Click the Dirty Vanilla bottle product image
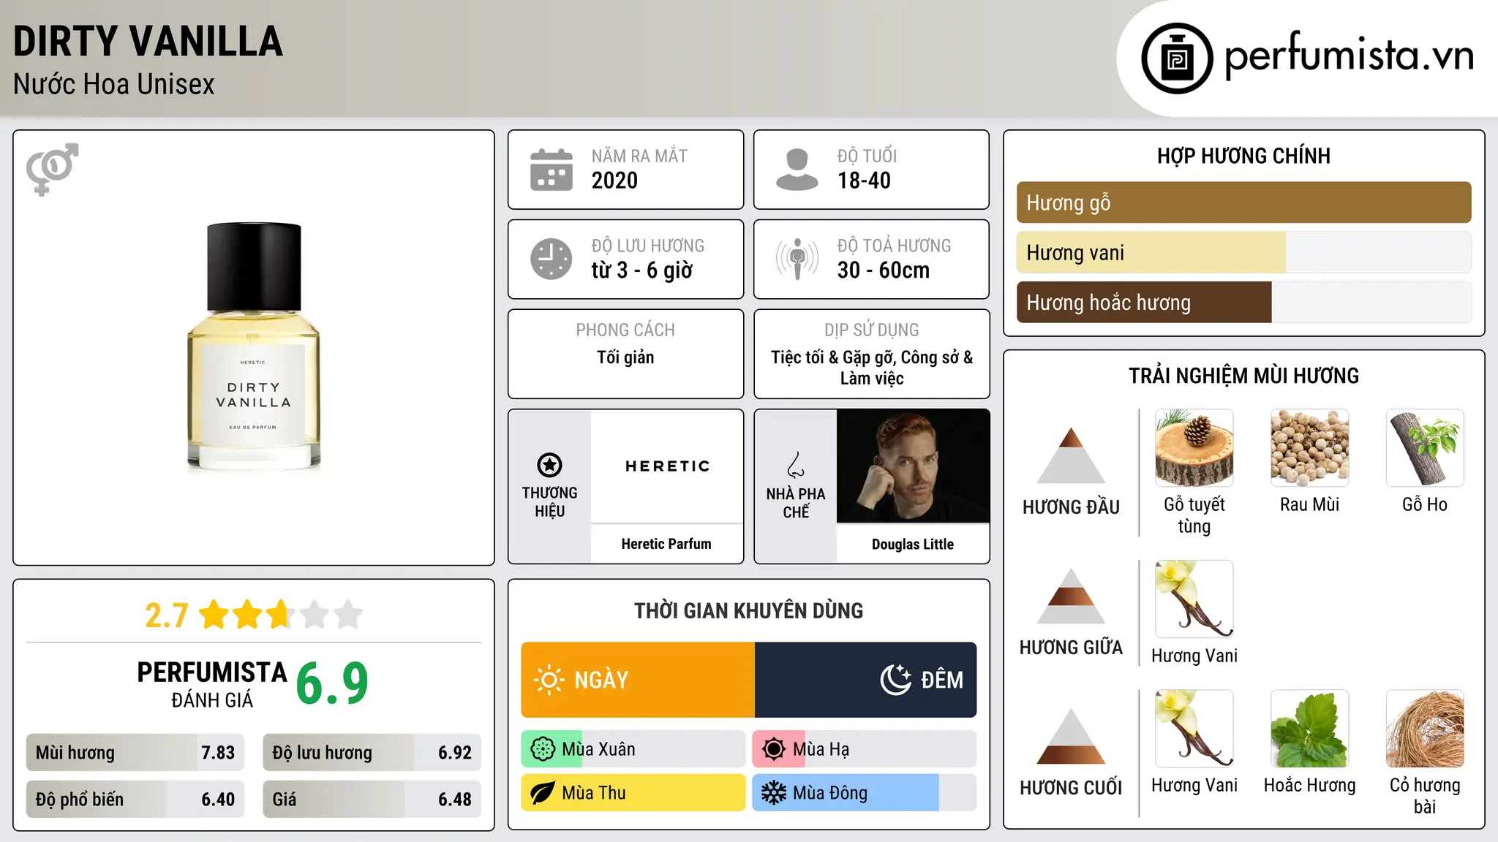1498x842 pixels. click(254, 346)
